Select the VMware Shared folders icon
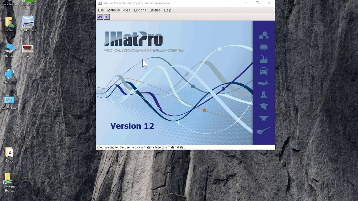This screenshot has width=358, height=201. click(9, 182)
